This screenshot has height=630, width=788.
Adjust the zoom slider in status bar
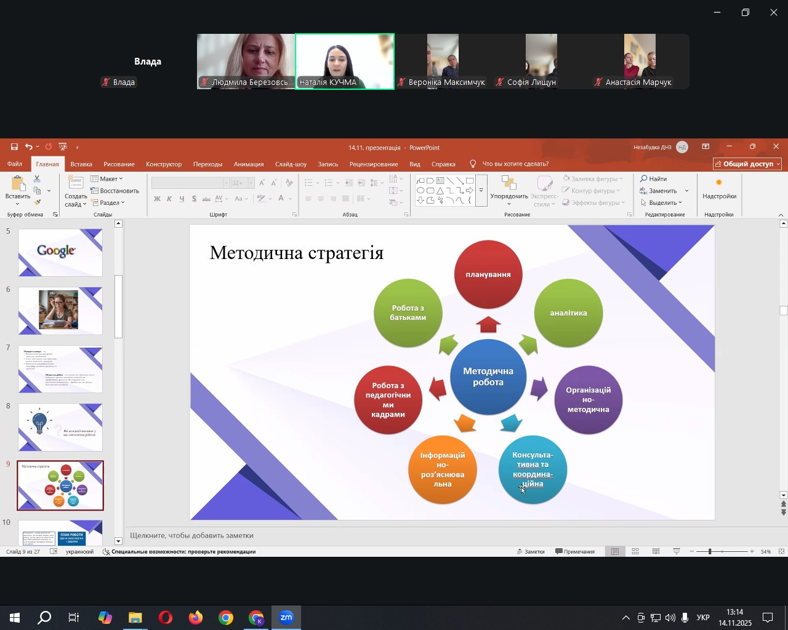point(710,552)
